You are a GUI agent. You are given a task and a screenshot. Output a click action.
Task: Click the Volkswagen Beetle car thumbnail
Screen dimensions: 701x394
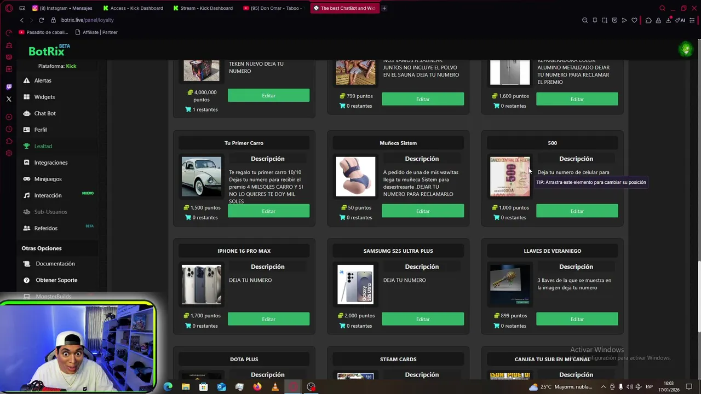point(202,177)
